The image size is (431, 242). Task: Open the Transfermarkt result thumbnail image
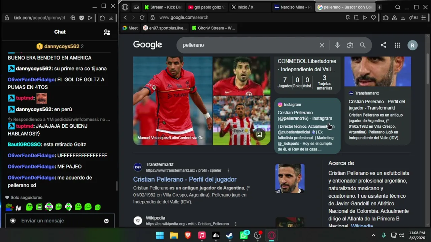click(x=290, y=178)
